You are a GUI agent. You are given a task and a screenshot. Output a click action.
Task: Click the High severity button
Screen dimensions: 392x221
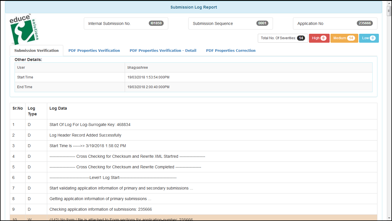point(319,38)
